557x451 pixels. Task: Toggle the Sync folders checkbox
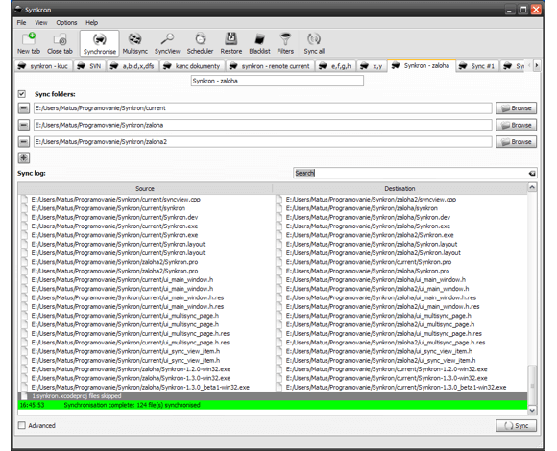tap(22, 94)
